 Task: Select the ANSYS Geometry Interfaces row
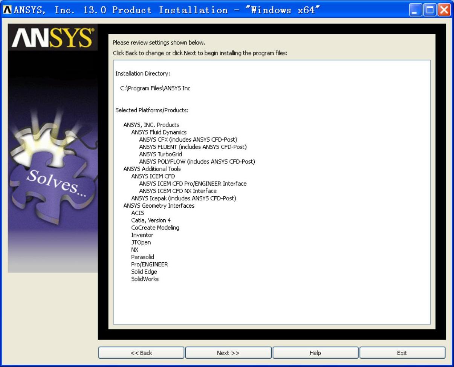point(159,206)
